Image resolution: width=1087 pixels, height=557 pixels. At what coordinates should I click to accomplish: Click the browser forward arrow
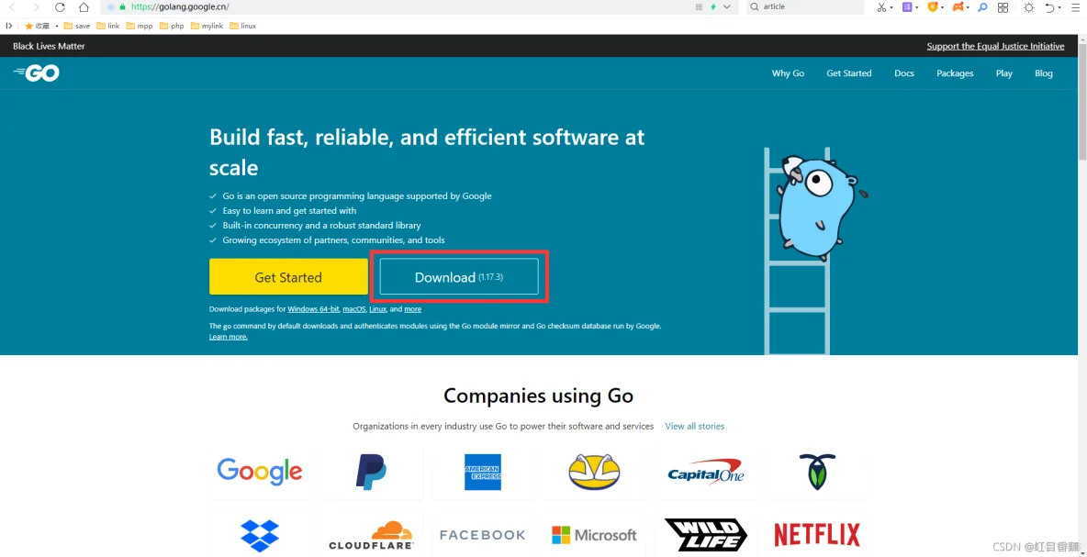(x=36, y=7)
